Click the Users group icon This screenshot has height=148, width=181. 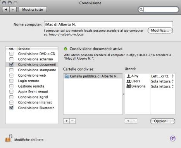[x=129, y=81]
